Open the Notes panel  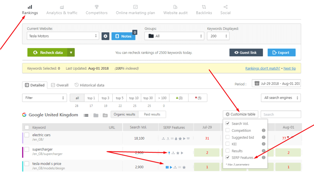click(x=123, y=36)
